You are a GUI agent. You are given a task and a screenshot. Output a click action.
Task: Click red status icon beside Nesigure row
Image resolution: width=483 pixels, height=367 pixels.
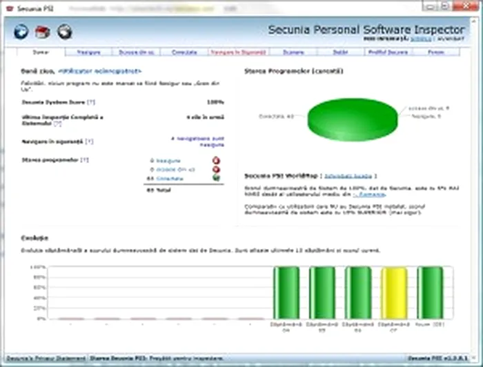pyautogui.click(x=216, y=160)
